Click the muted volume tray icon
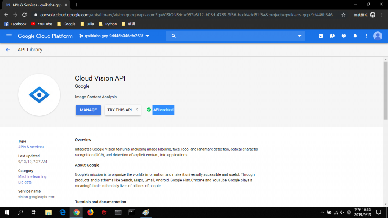Screen dimensions: 388x218 tap(342, 212)
